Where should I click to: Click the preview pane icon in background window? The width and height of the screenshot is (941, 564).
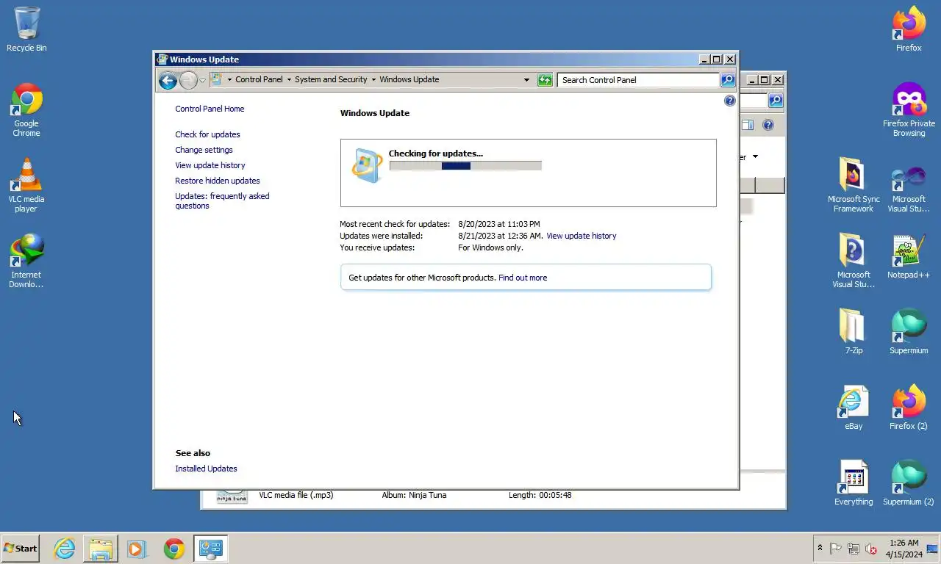pyautogui.click(x=747, y=125)
